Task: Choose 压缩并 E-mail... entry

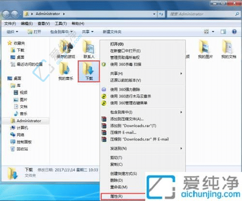Action: (x=143, y=132)
